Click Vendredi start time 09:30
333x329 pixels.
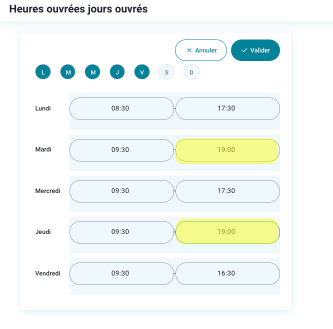click(x=121, y=273)
